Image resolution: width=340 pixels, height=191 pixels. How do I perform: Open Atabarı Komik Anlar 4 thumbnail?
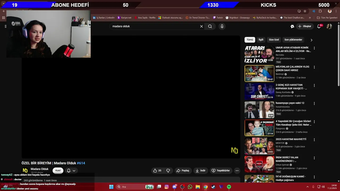coord(259,54)
